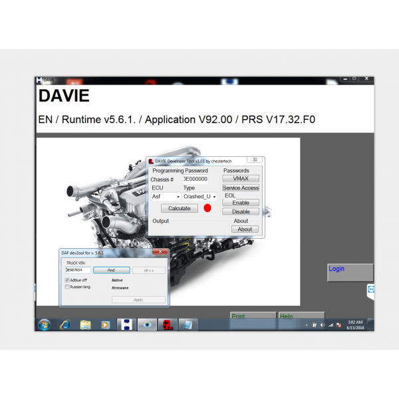The image size is (399, 399).
Task: Click the VMAX password button
Action: [x=241, y=179]
